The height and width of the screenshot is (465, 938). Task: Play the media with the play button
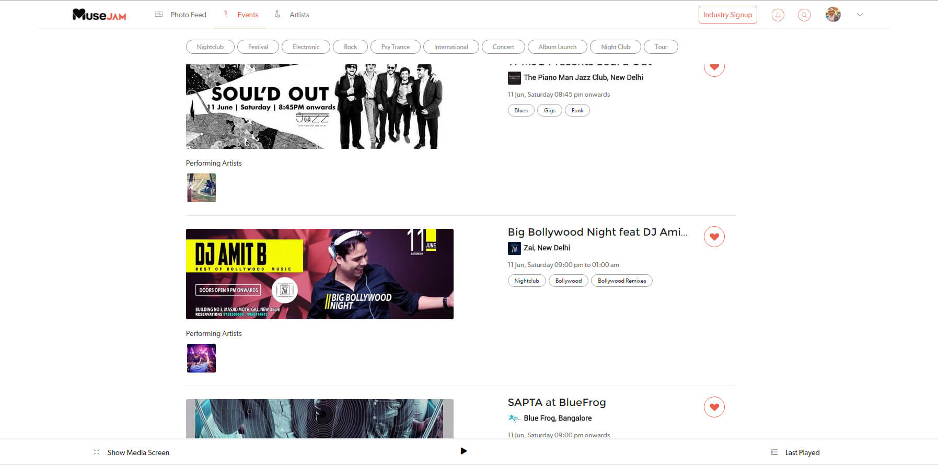tap(464, 451)
